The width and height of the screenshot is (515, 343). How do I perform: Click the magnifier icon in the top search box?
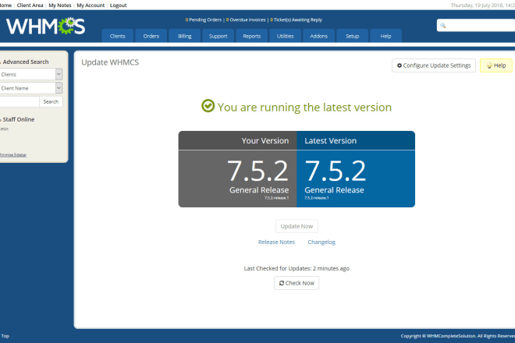coord(442,25)
